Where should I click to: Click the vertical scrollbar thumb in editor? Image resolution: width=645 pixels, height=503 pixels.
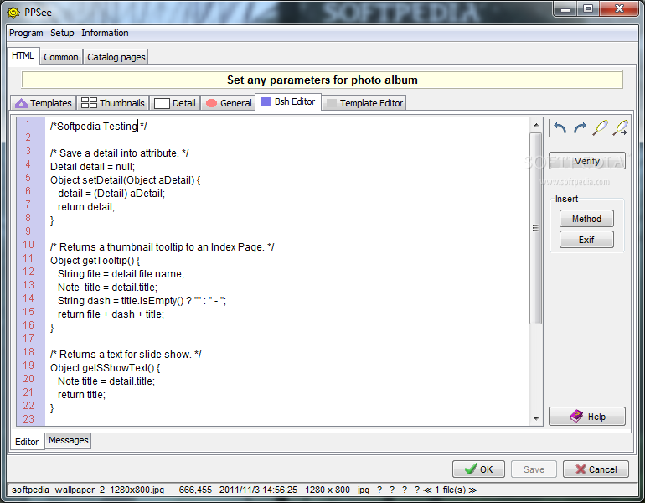pyautogui.click(x=535, y=228)
